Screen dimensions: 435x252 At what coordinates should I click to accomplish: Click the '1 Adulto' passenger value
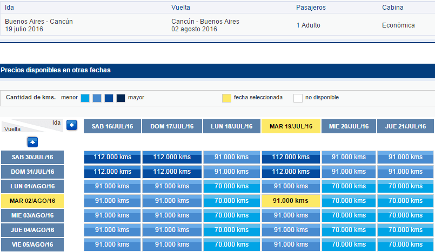[308, 25]
